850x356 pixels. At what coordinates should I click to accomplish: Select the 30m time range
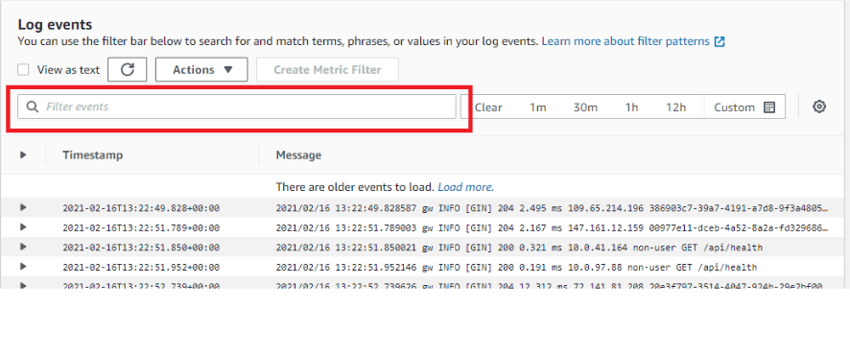pos(585,107)
